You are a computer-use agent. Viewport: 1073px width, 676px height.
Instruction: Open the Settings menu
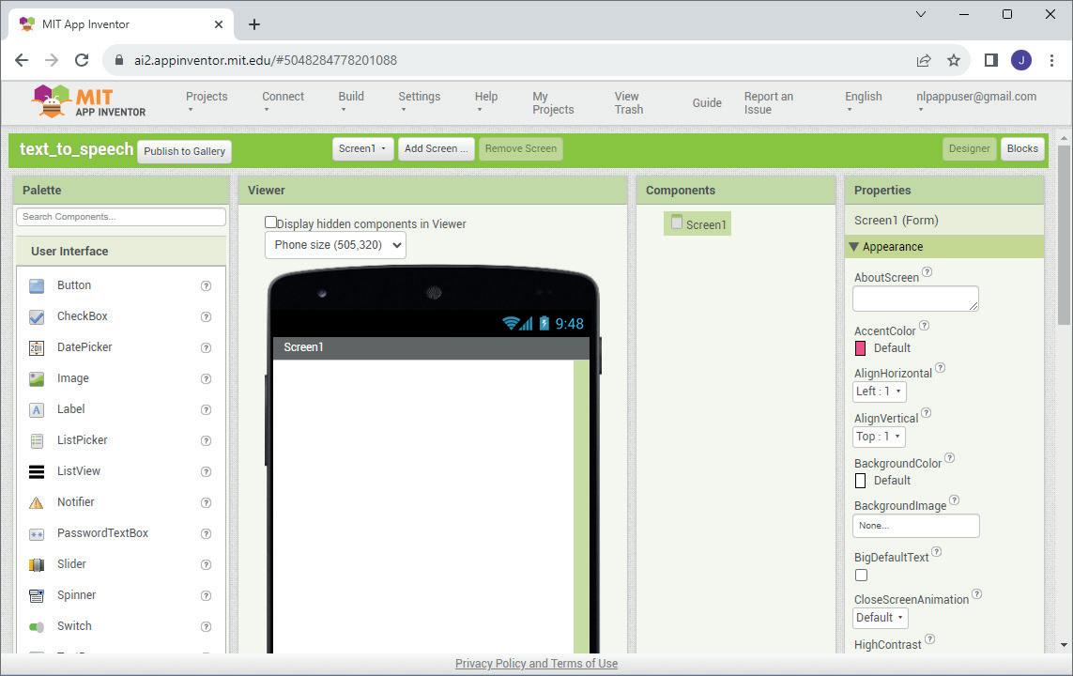tap(419, 102)
